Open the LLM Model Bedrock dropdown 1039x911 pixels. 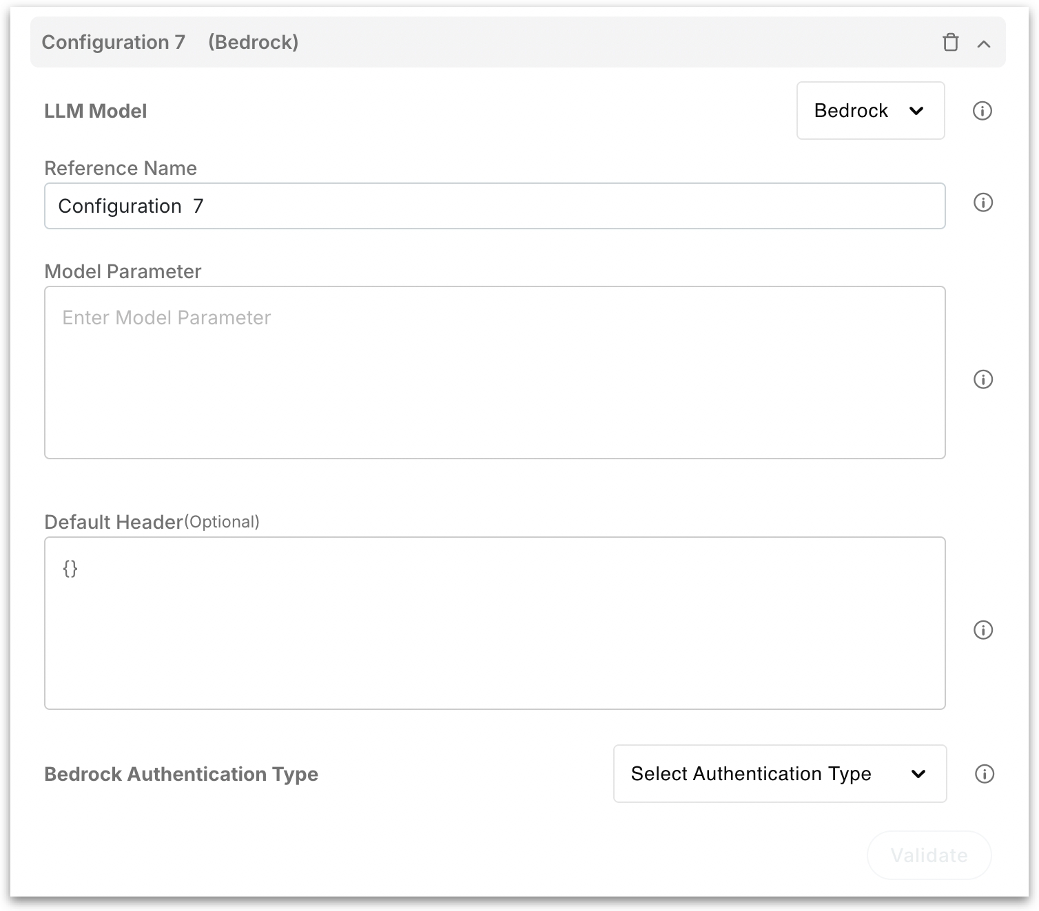click(x=870, y=111)
